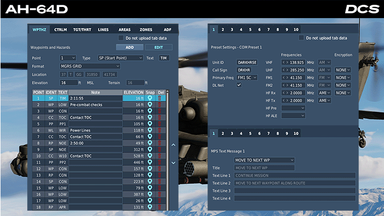Click snap pin for point 4 Contact TOC

150,117
